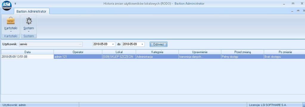Select the 'Pełny dostęp' cell

pos(242,57)
